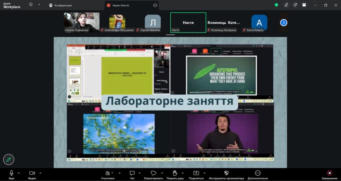The width and height of the screenshot is (341, 181).
Task: Open the AI Companion sparkle icon
Action: click(x=295, y=5)
